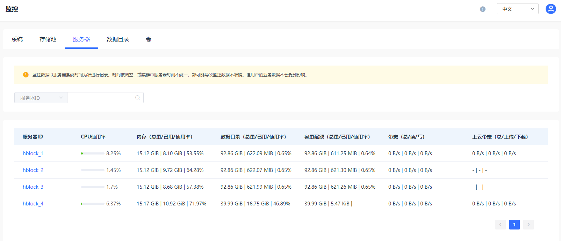The height and width of the screenshot is (241, 561).
Task: Open server hblock_3 link
Action: [x=33, y=187]
